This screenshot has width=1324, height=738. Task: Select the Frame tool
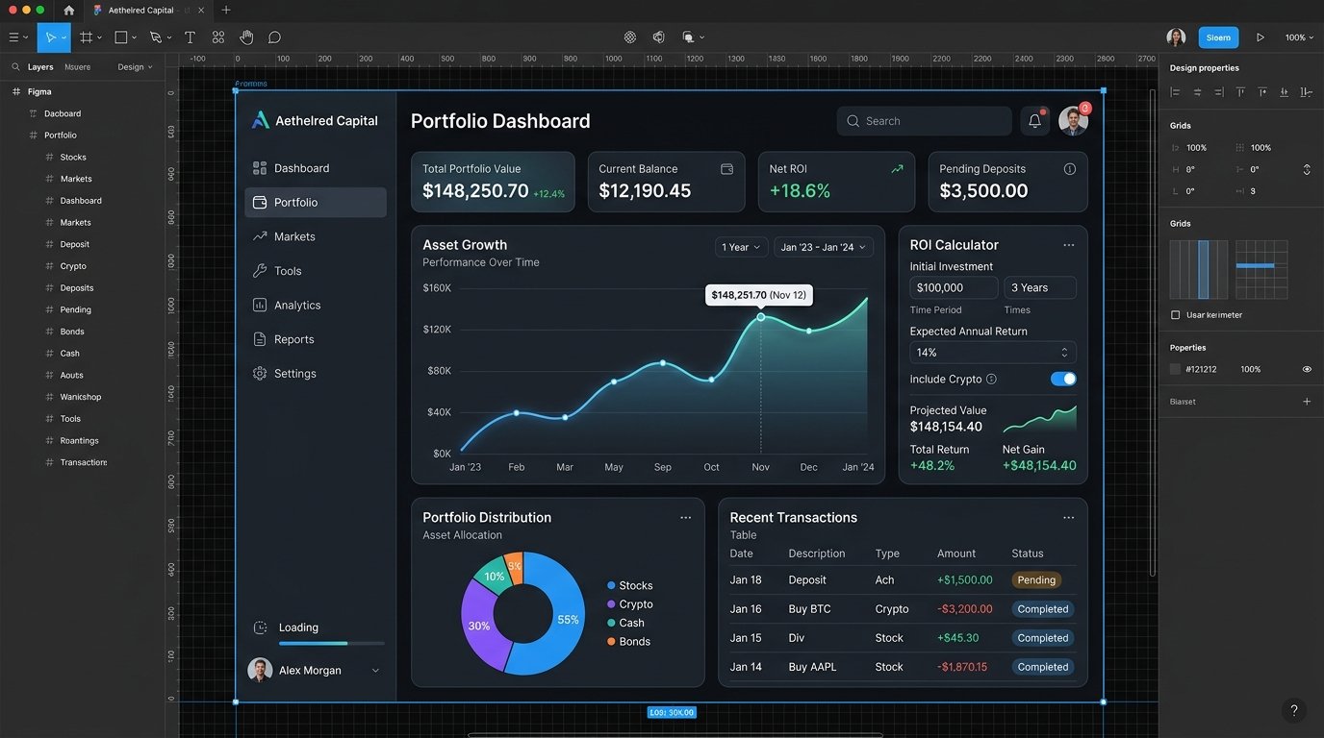pos(87,37)
